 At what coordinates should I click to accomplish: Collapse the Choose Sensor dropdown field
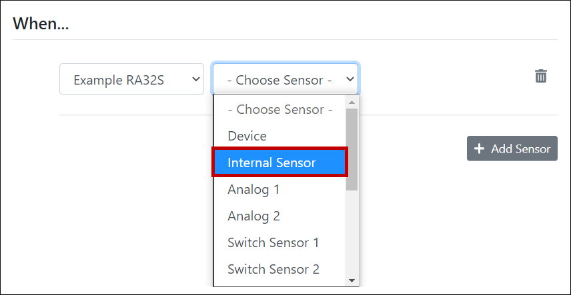(x=285, y=79)
